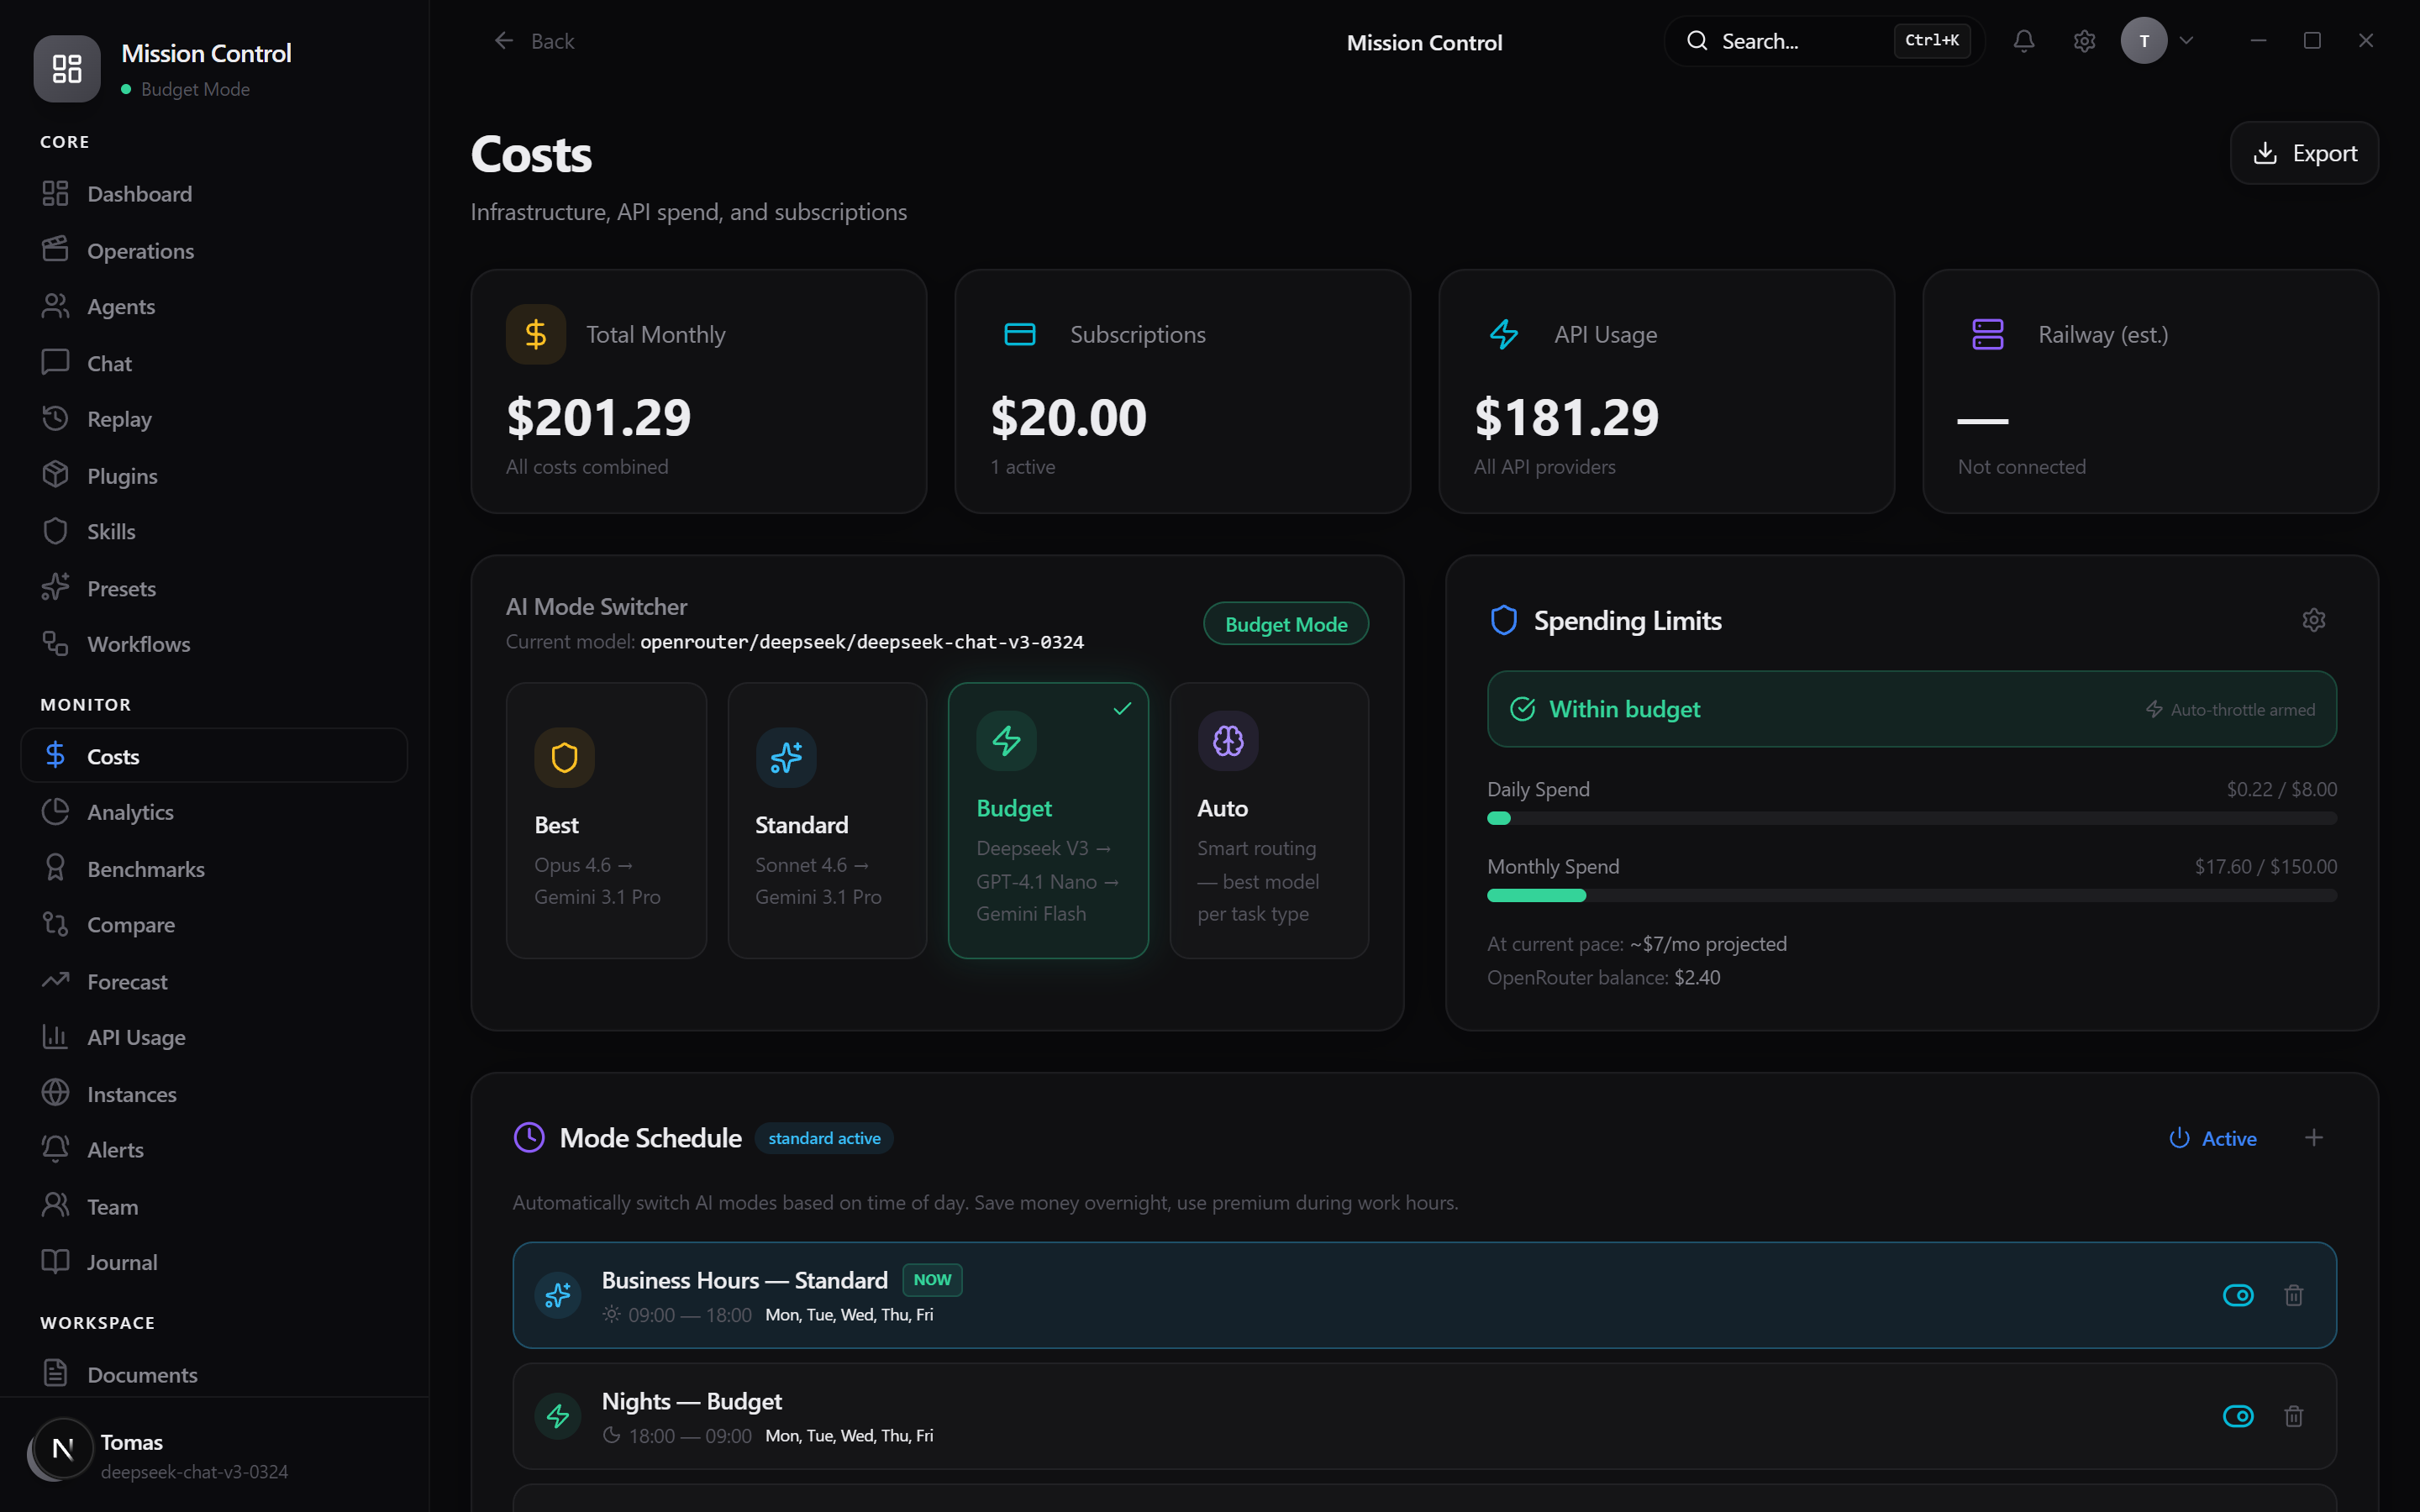
Task: Click the Daily Spend progress bar
Action: pyautogui.click(x=1911, y=818)
